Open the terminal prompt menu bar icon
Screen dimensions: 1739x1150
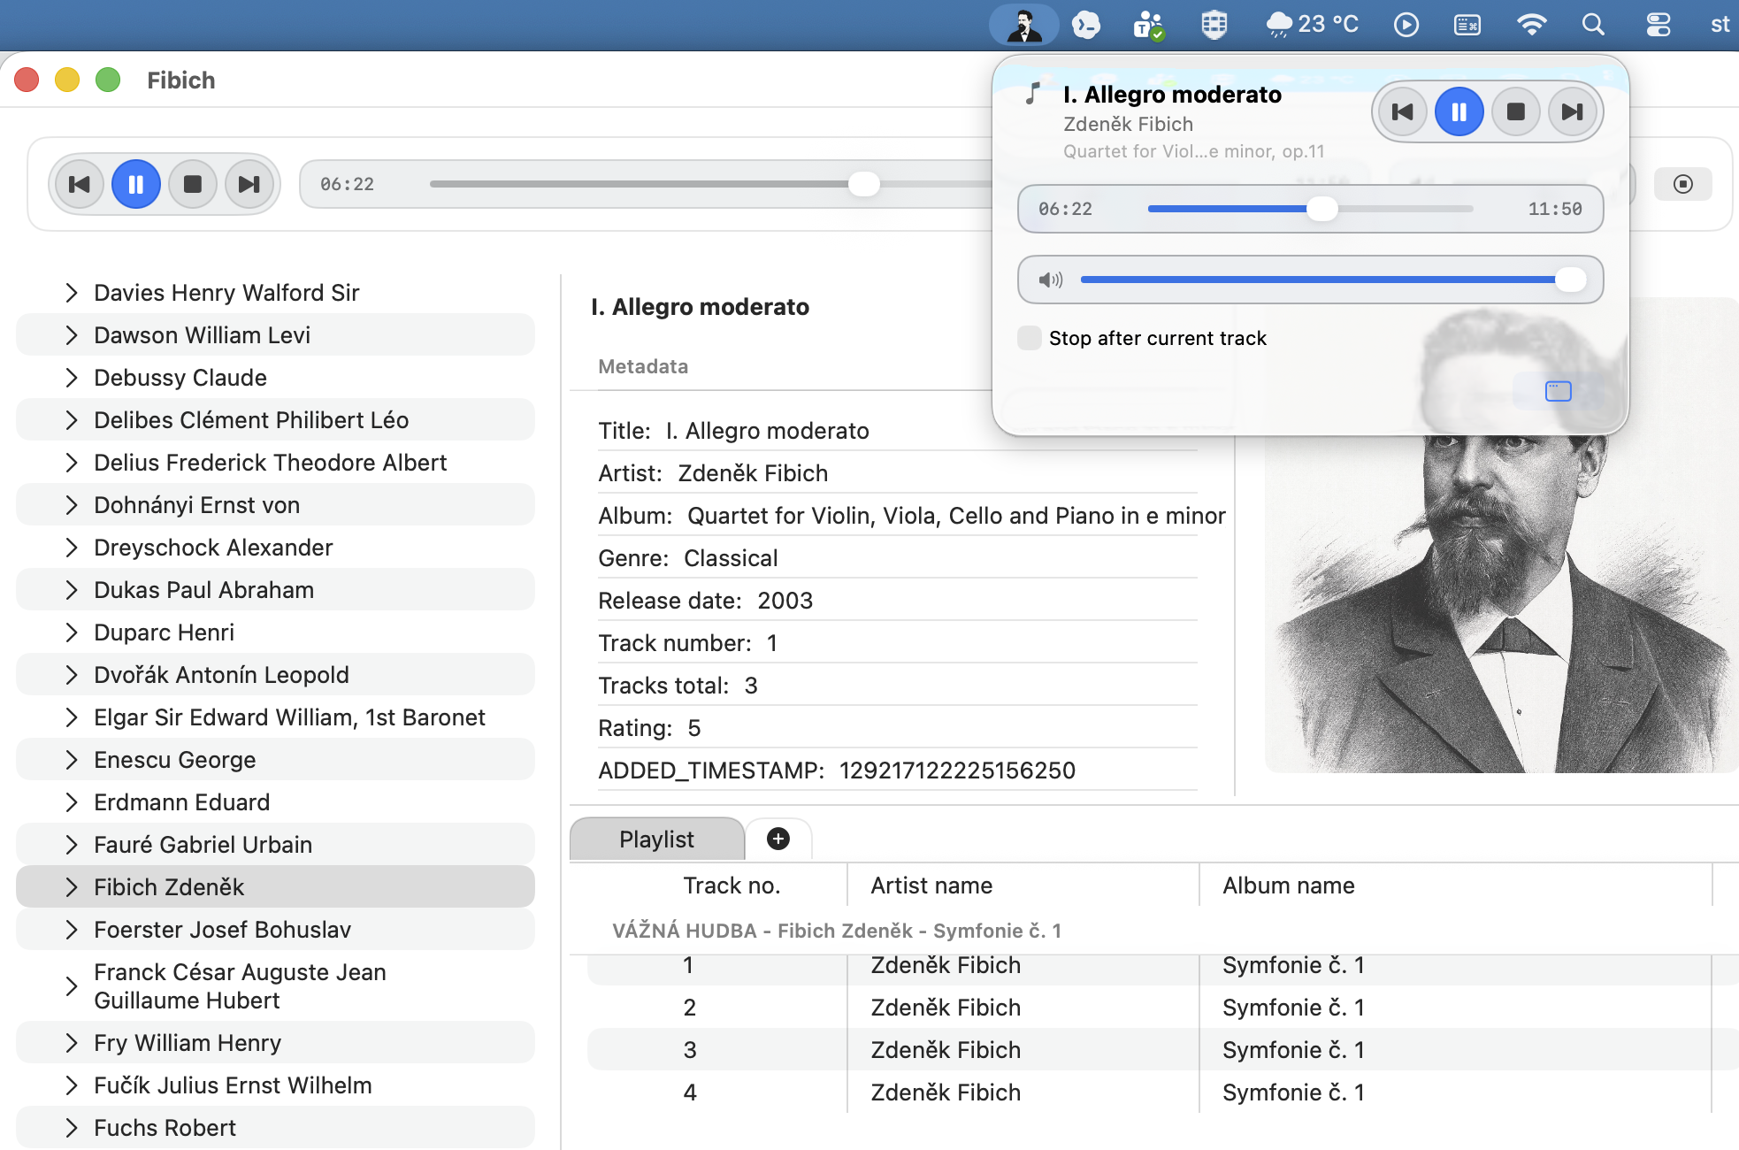[x=1085, y=25]
